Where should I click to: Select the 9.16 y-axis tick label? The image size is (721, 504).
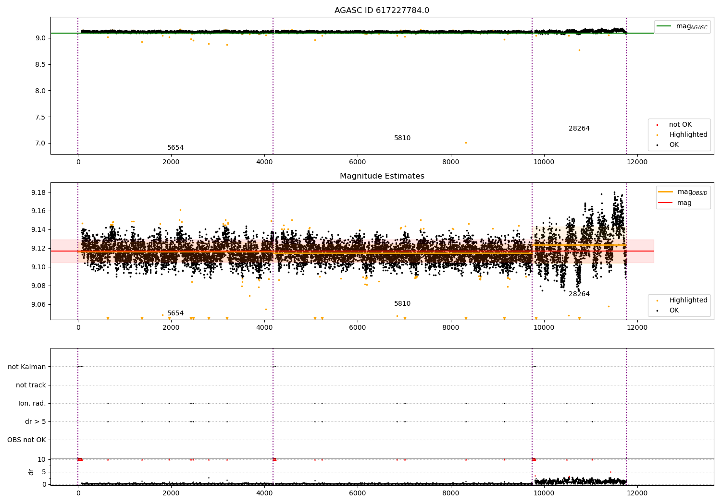(x=38, y=211)
